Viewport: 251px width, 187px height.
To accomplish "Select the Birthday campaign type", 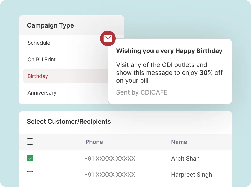I will click(x=38, y=76).
